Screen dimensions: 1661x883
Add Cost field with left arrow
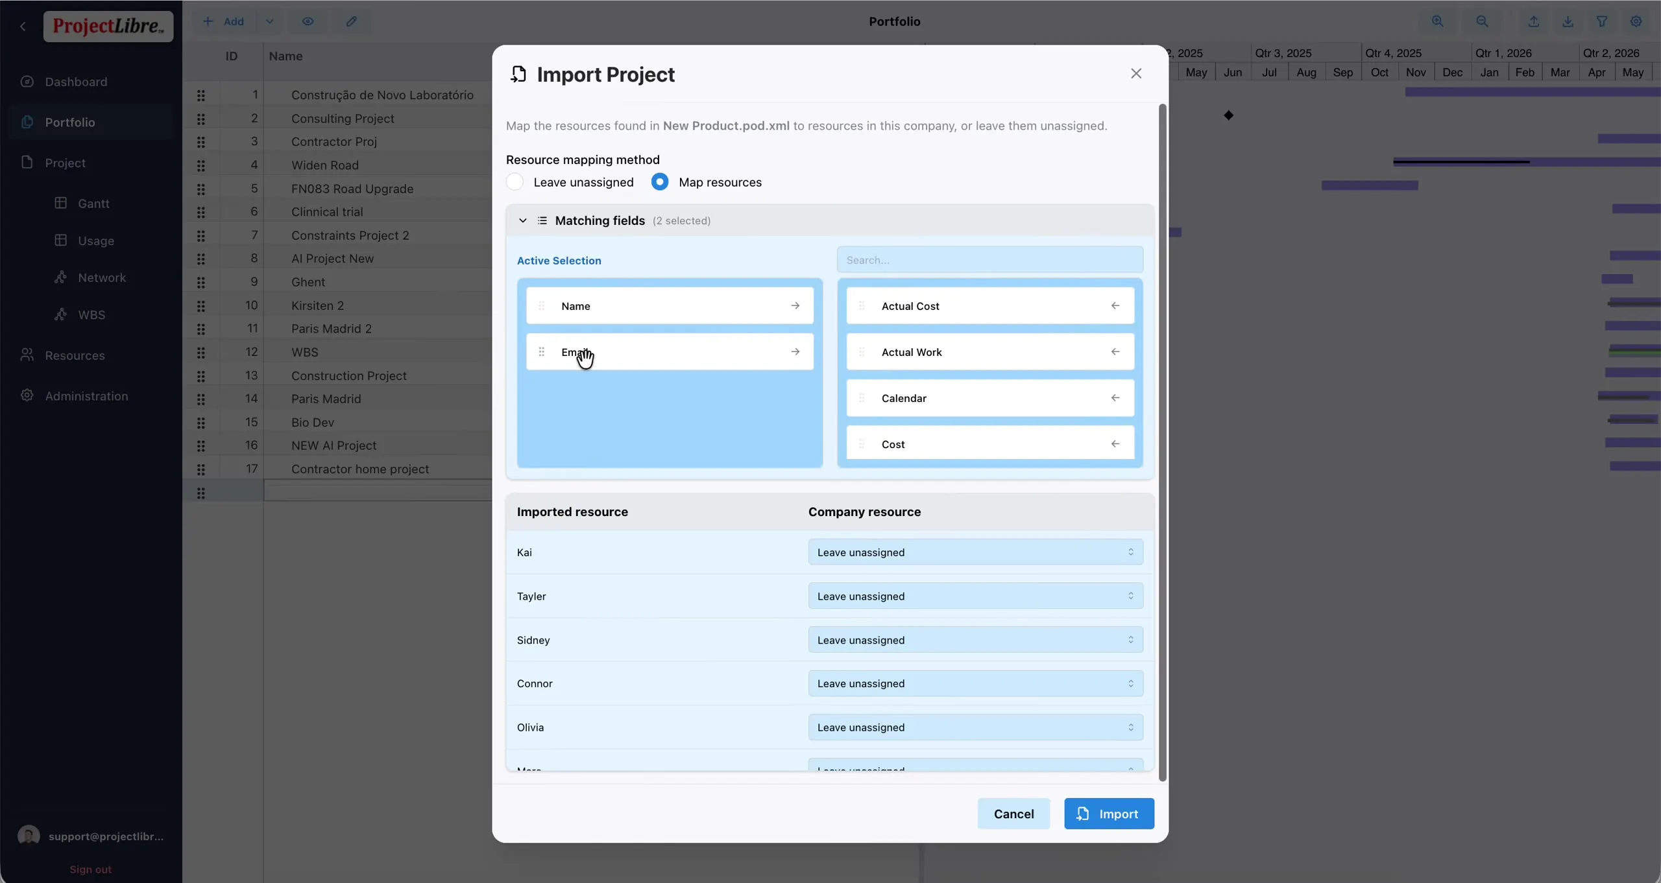(x=1115, y=444)
